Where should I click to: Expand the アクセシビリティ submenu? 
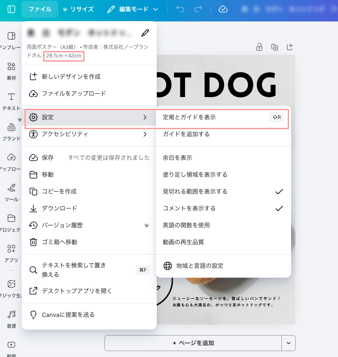tap(89, 134)
